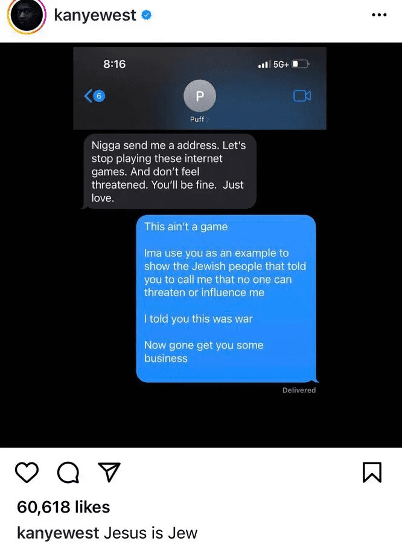Share post via paper plane icon
The image size is (402, 544).
(109, 472)
